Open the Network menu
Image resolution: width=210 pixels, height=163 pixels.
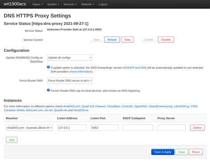88,4
